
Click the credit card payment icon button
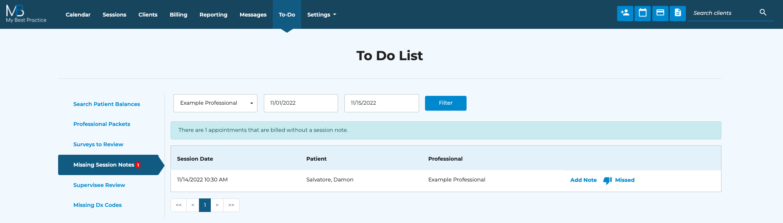tap(660, 13)
